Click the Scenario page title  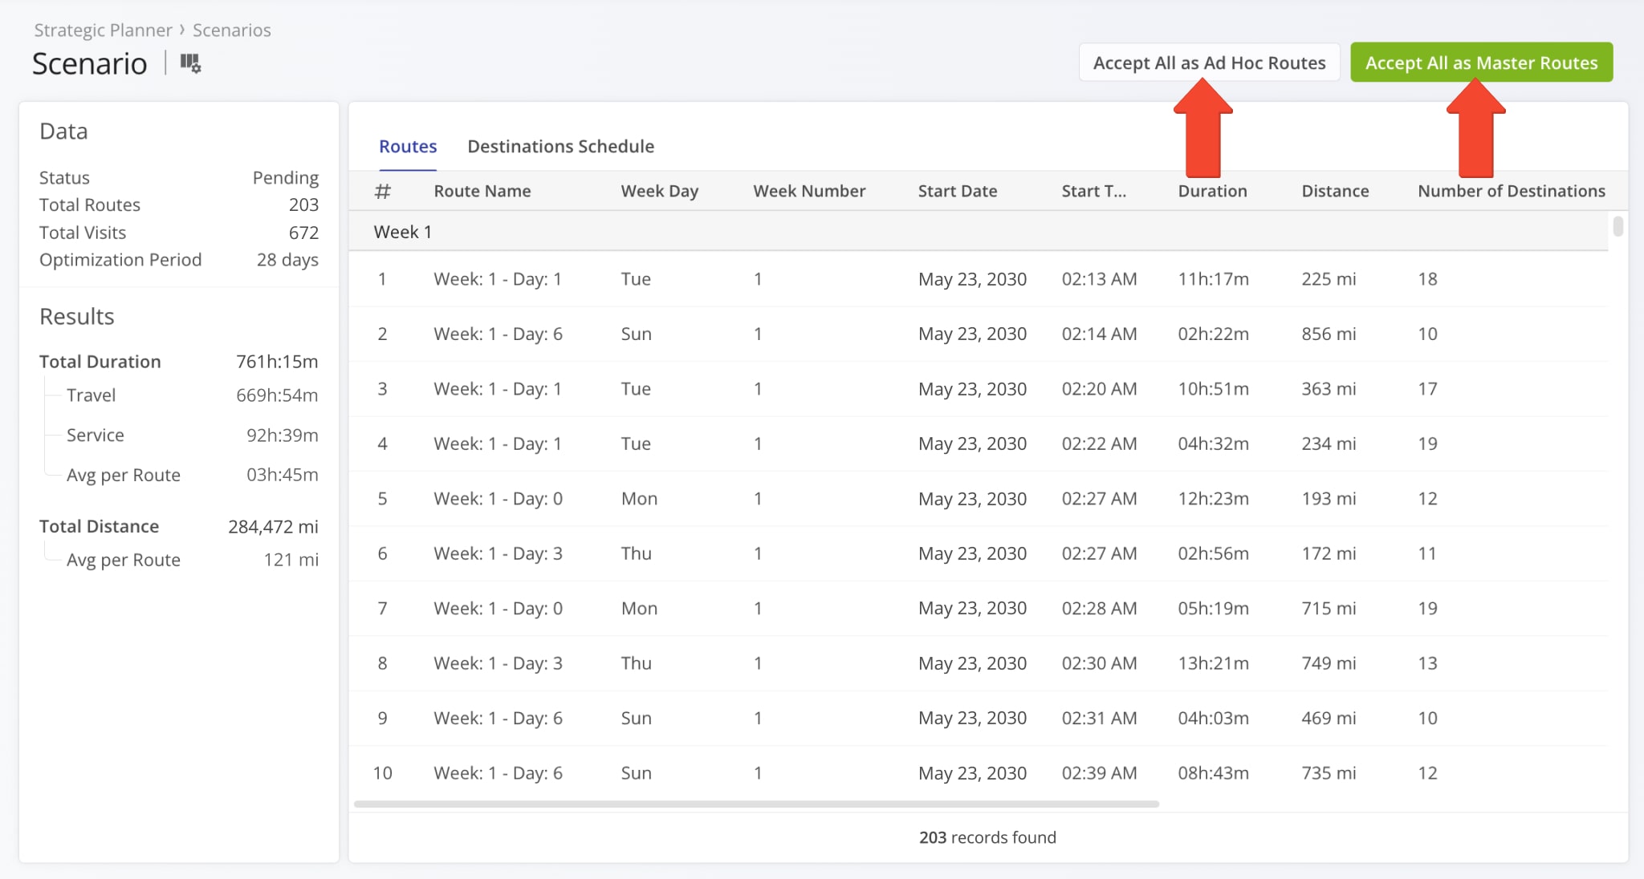[89, 63]
